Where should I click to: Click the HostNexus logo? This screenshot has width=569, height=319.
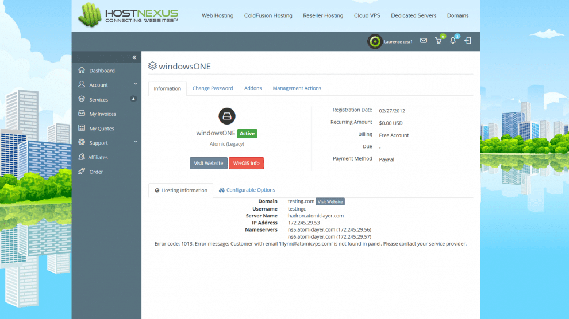point(128,15)
